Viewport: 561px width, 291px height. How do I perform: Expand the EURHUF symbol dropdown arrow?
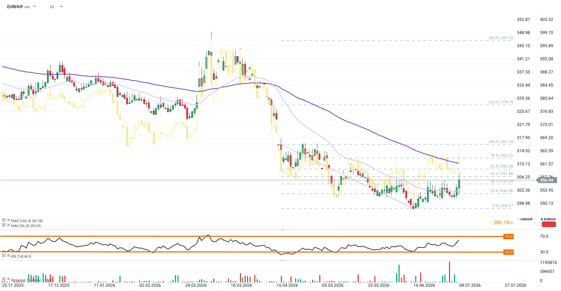34,6
